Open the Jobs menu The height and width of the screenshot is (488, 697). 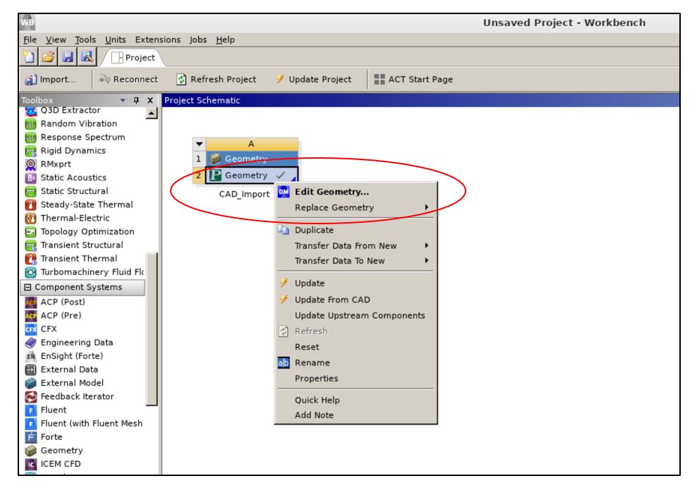(x=198, y=39)
